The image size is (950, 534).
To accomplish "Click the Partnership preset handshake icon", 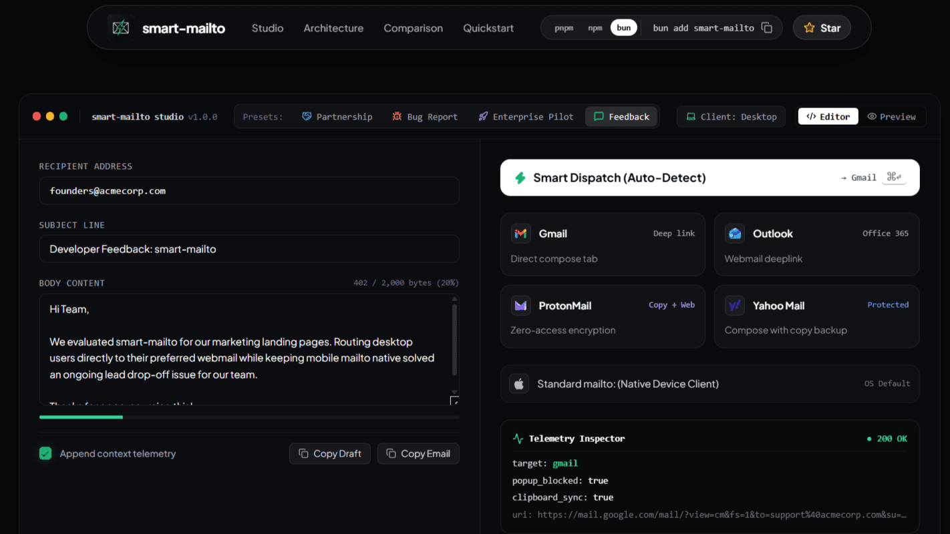I will (307, 116).
